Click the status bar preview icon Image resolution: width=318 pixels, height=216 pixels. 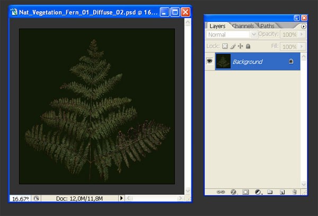36,199
